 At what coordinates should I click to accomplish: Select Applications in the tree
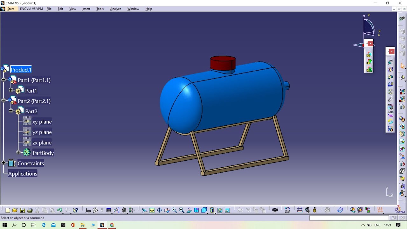23,174
